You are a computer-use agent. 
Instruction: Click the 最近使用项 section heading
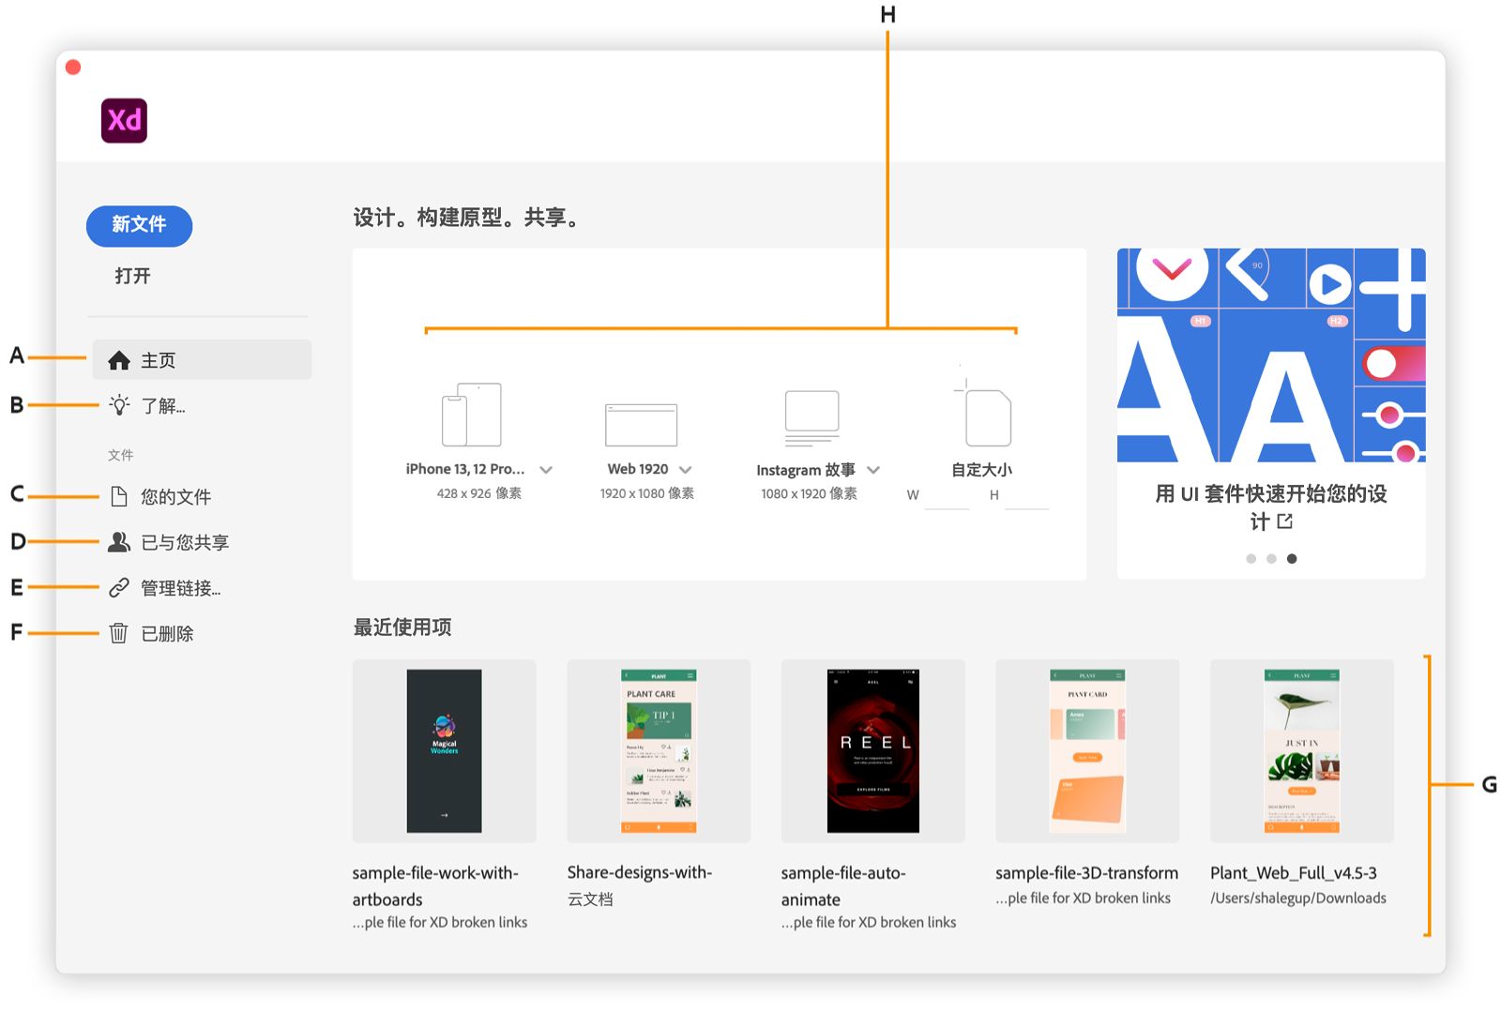tap(402, 627)
